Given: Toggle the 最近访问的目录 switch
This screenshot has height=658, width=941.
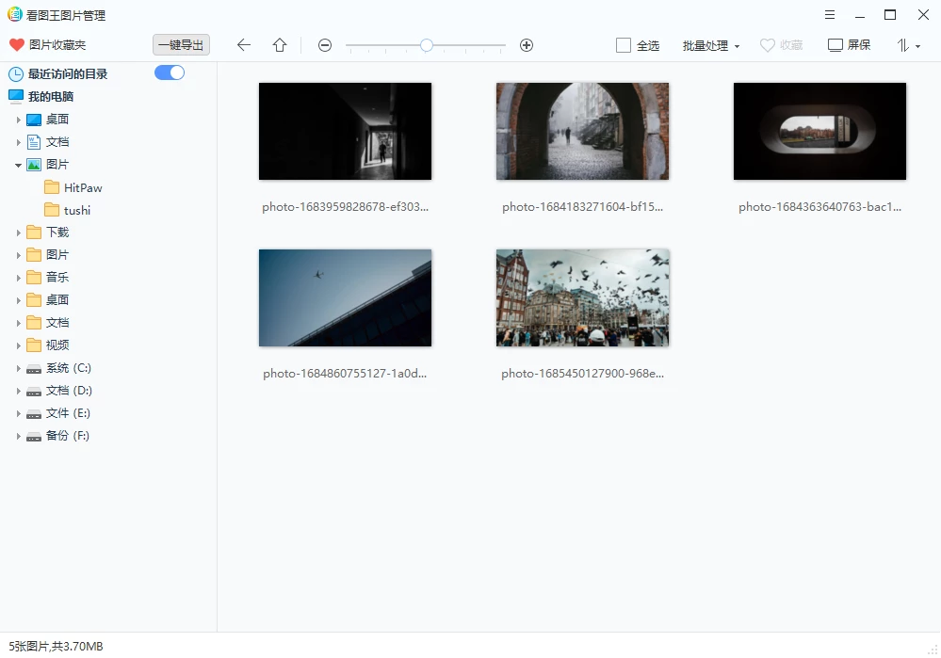Looking at the screenshot, I should click(x=170, y=72).
